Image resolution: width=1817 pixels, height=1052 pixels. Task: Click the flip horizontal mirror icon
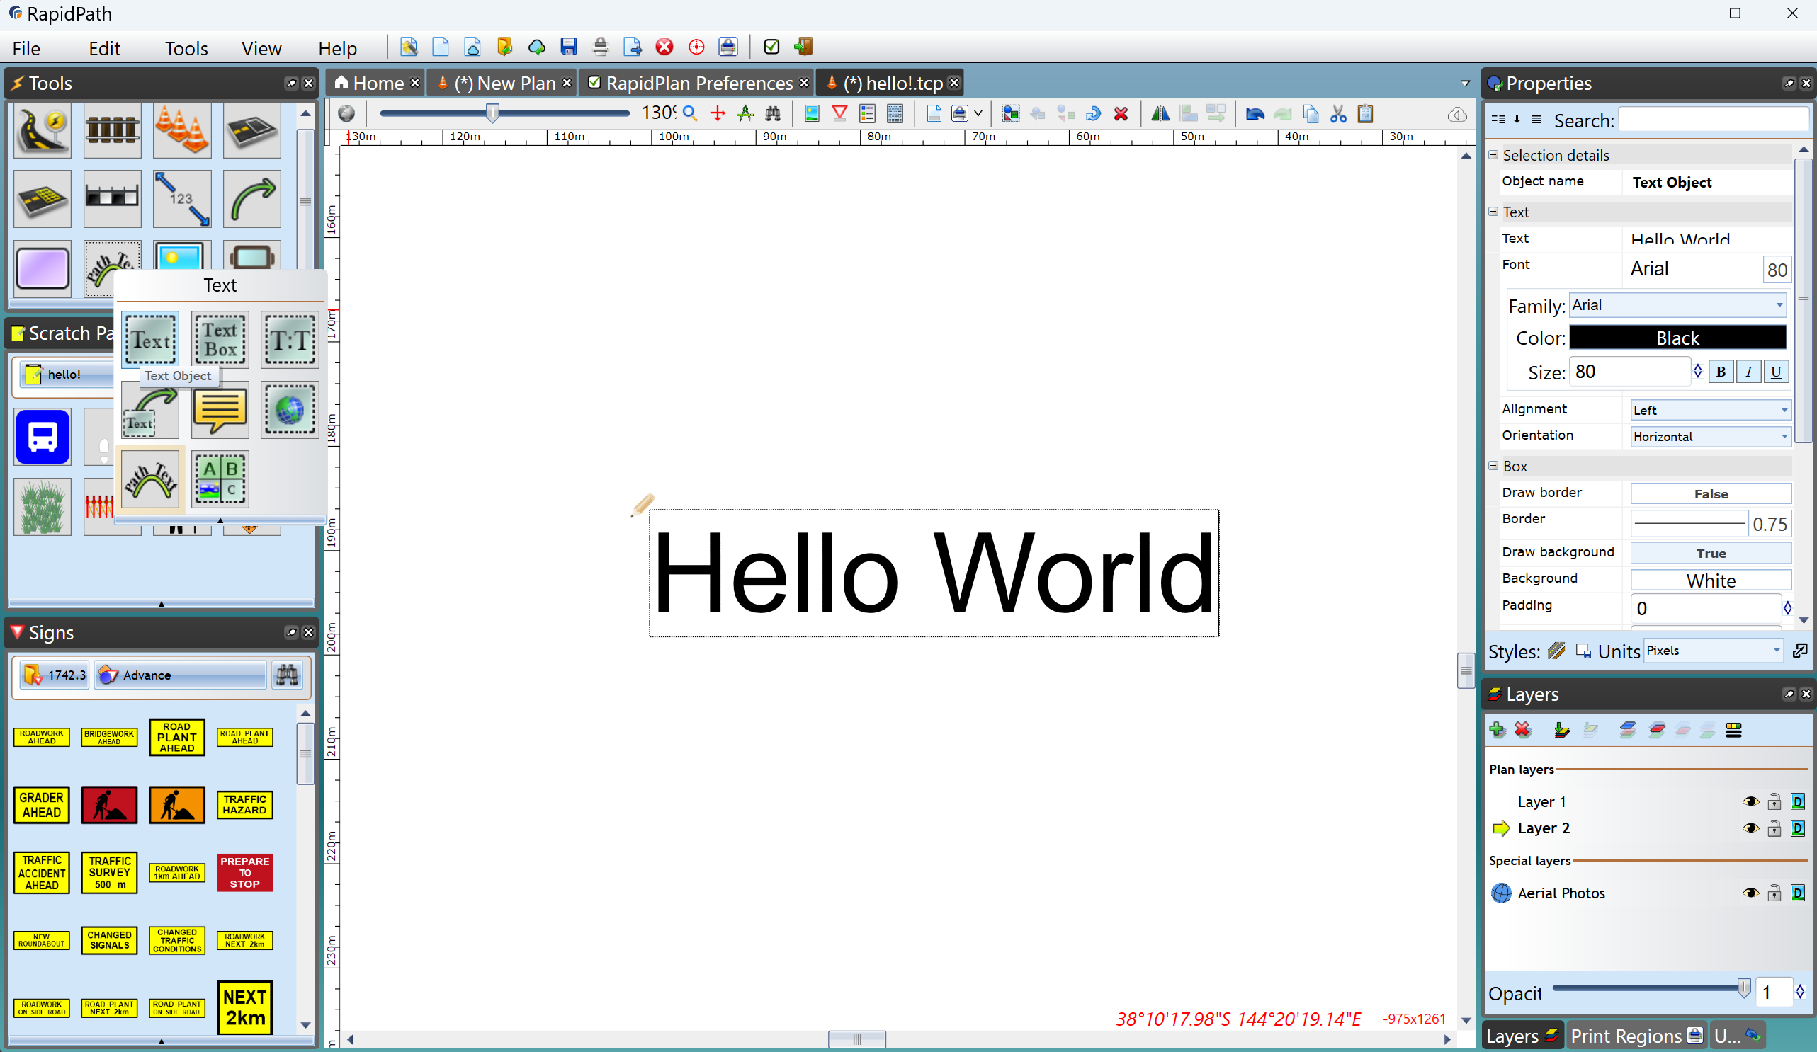coord(1160,114)
